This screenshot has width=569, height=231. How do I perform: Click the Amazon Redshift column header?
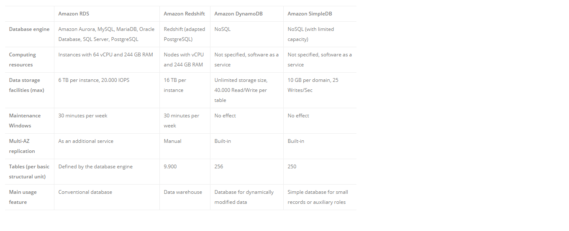point(184,14)
